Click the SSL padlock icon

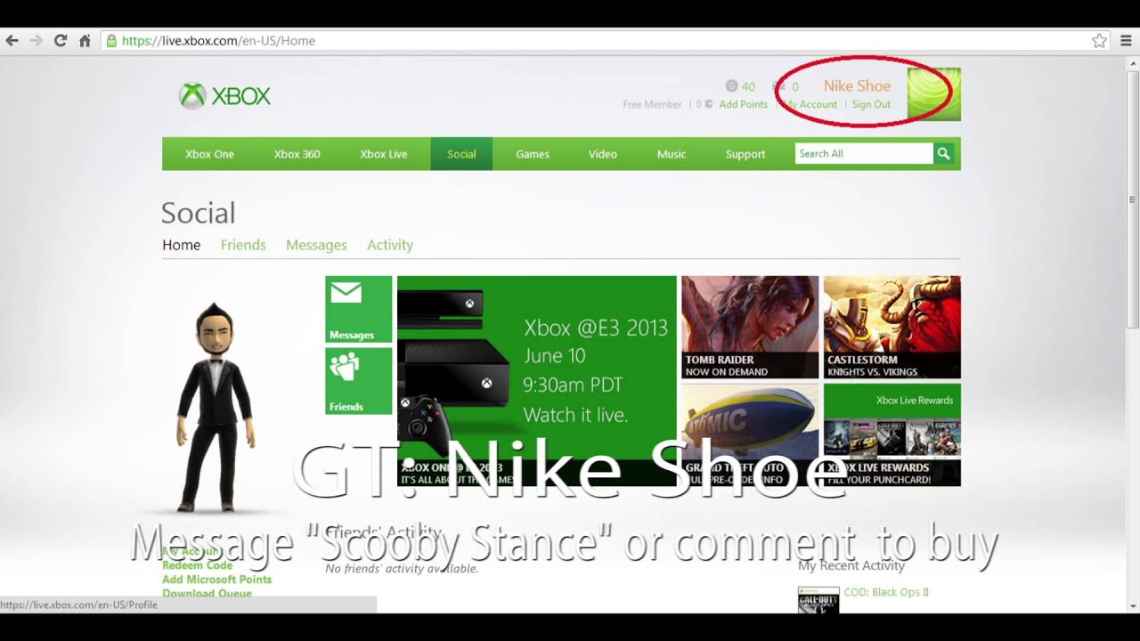111,40
